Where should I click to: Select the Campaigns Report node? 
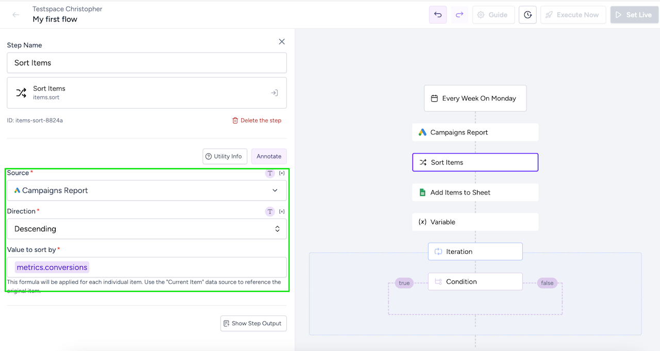coord(475,132)
